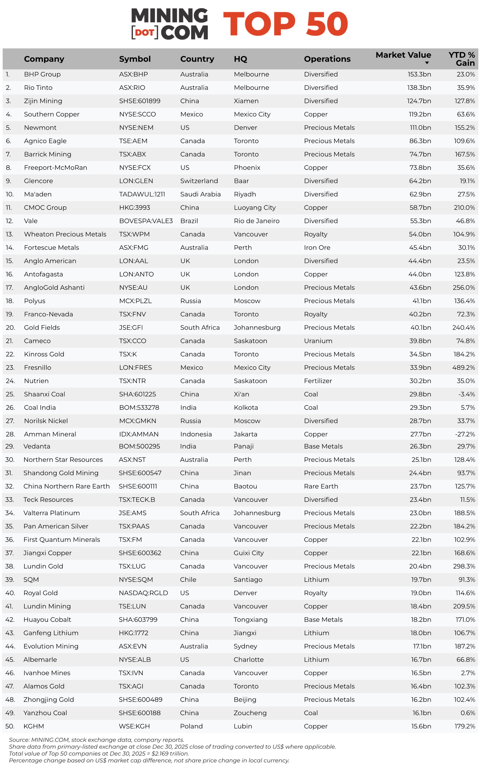Click the NASDAQ:RGLD ticker symbol
The image size is (481, 769).
[143, 593]
